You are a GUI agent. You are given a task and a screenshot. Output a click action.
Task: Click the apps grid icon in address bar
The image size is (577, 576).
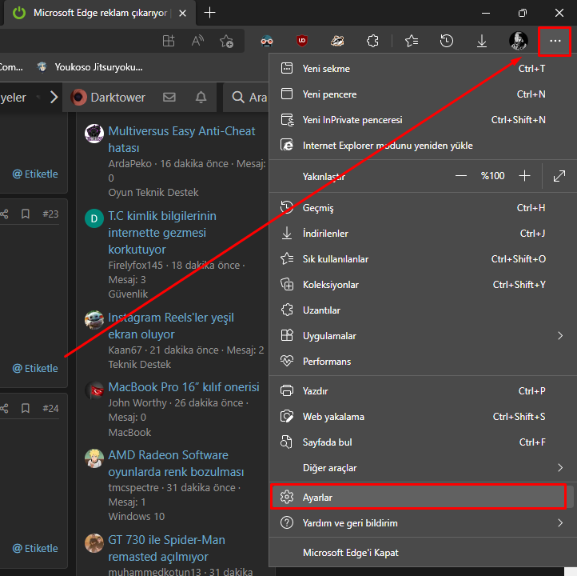169,41
